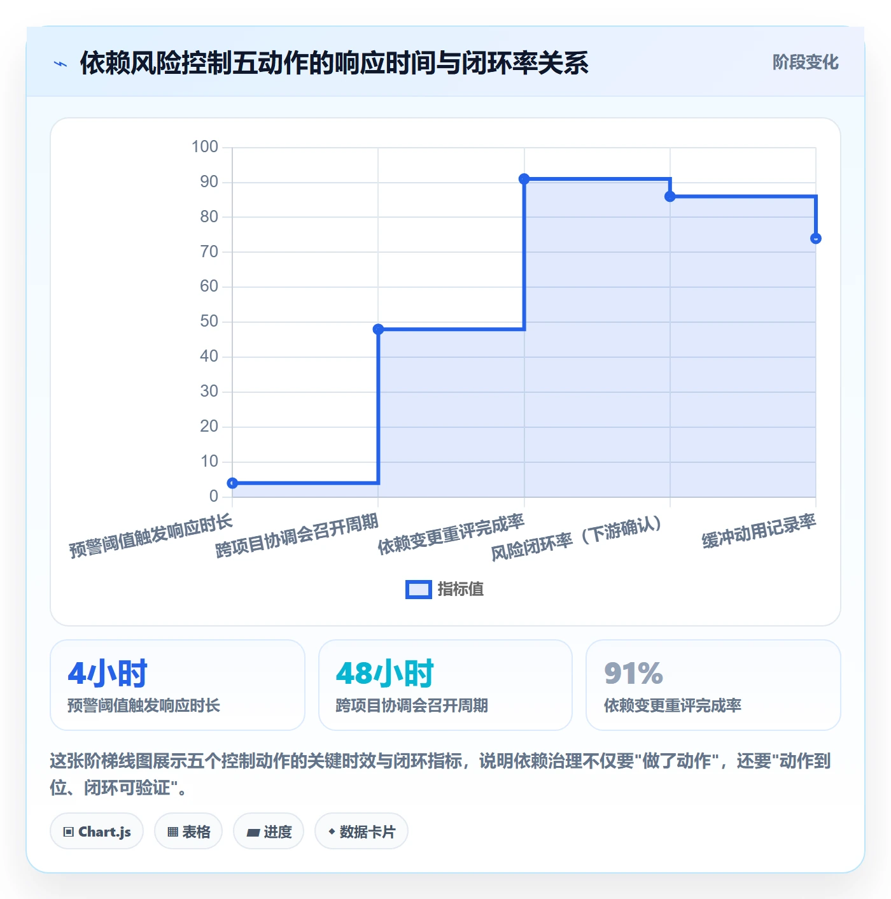
Task: Click the data point for 缓冲动用记录率
Action: [816, 239]
